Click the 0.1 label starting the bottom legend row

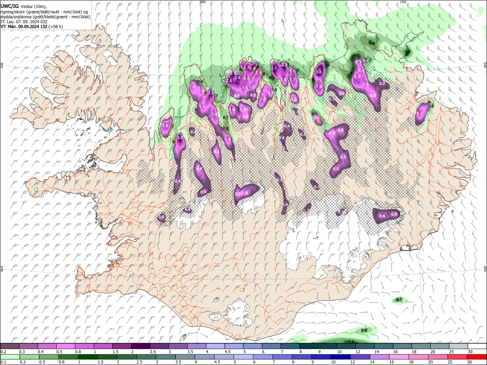click(3, 362)
